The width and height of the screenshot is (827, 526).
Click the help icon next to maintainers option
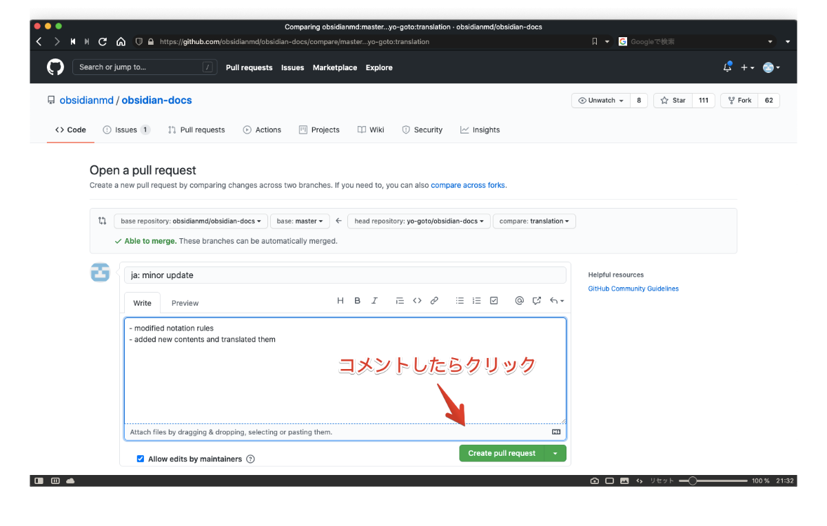[x=250, y=459]
